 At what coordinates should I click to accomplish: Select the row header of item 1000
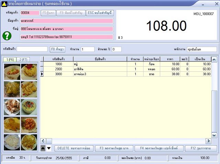tap(42, 64)
